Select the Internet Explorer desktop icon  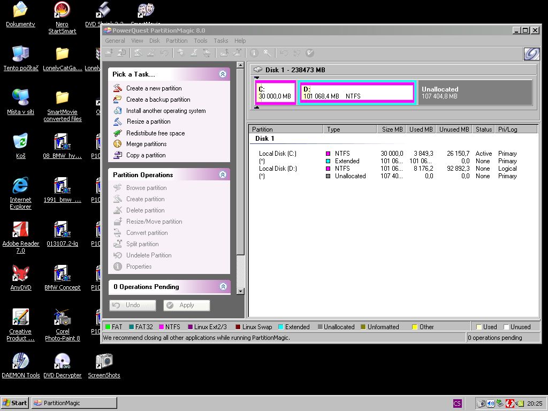pos(20,193)
